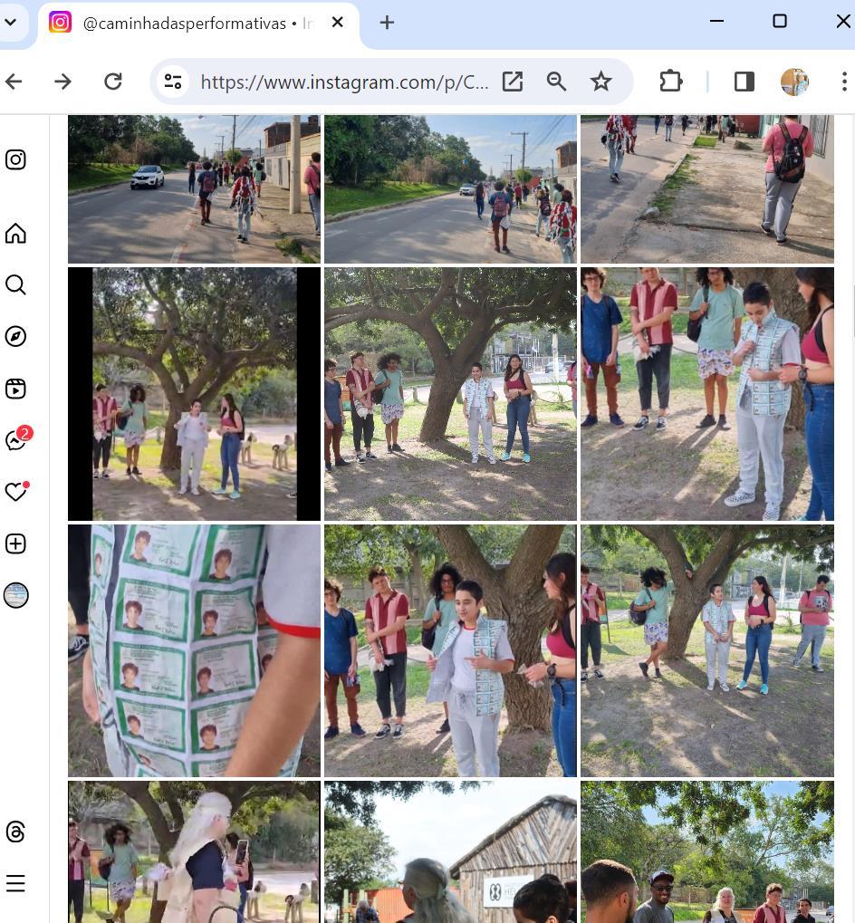Open a new browser tab

(387, 23)
